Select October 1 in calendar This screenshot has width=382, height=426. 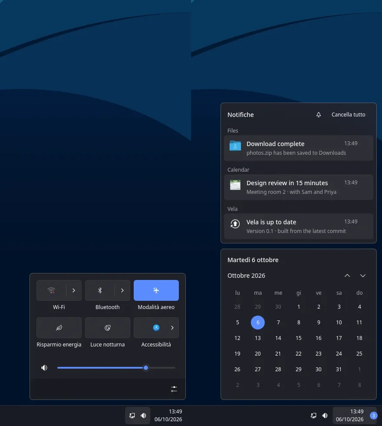click(x=299, y=307)
